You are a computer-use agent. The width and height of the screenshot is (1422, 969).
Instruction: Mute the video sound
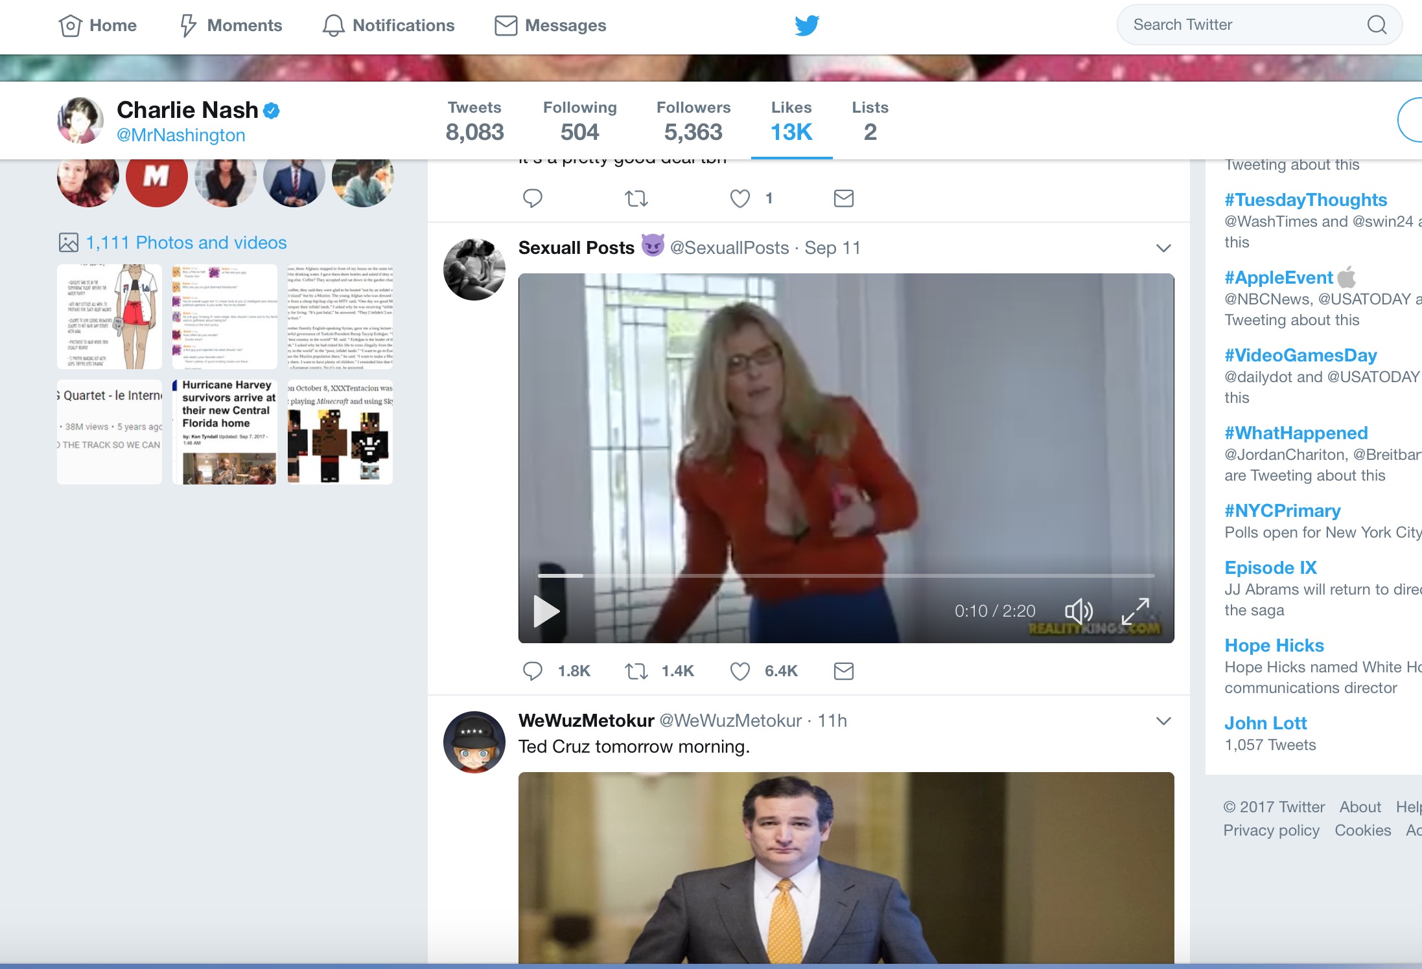1078,611
